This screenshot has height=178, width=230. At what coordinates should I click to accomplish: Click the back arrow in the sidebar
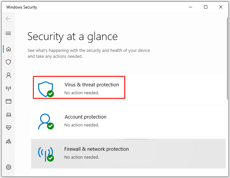click(9, 19)
